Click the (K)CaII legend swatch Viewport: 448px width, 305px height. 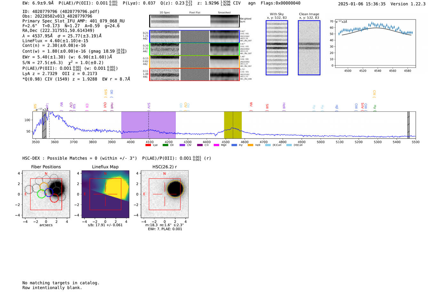(268, 145)
